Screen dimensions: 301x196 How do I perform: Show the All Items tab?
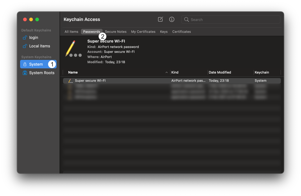(x=71, y=31)
